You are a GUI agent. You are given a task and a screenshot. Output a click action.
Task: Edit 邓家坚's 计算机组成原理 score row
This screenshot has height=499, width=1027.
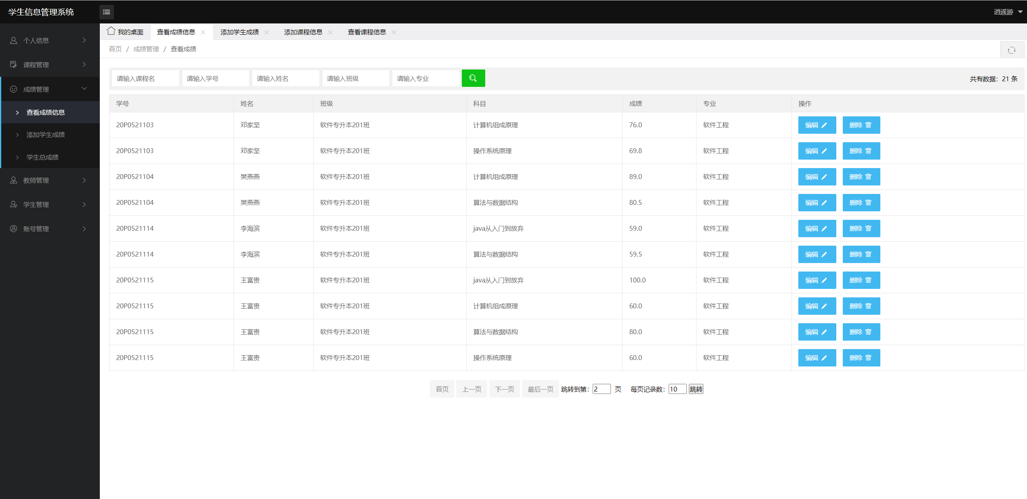[817, 125]
